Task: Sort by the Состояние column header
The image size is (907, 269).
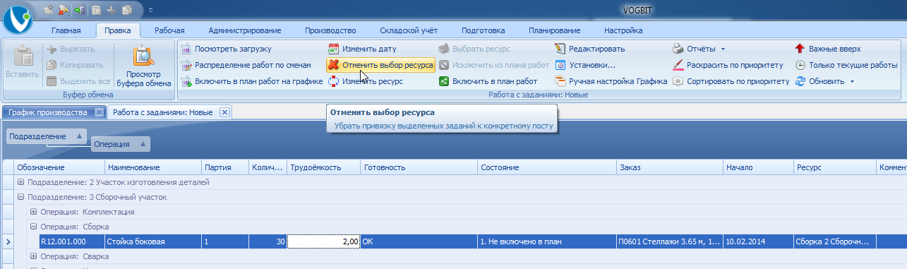Action: 546,167
